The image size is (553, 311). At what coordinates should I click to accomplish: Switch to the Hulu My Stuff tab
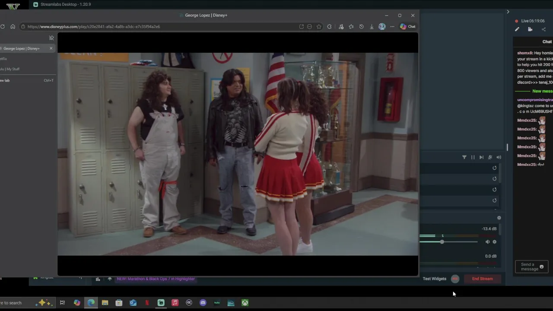click(10, 69)
